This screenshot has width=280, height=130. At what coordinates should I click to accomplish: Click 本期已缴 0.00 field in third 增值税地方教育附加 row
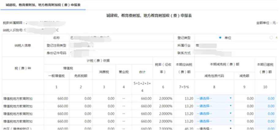tap(266, 114)
